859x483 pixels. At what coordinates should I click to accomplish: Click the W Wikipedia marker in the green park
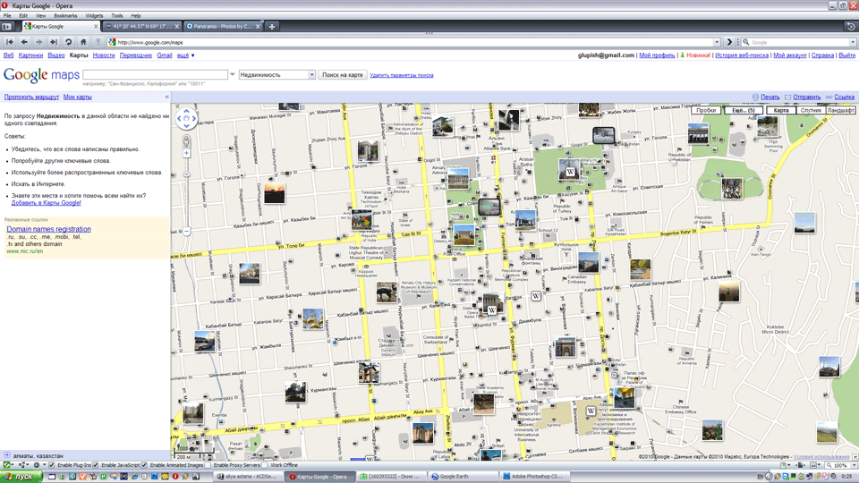click(x=570, y=172)
